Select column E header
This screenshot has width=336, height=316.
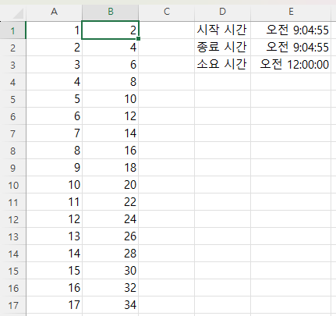pos(291,12)
